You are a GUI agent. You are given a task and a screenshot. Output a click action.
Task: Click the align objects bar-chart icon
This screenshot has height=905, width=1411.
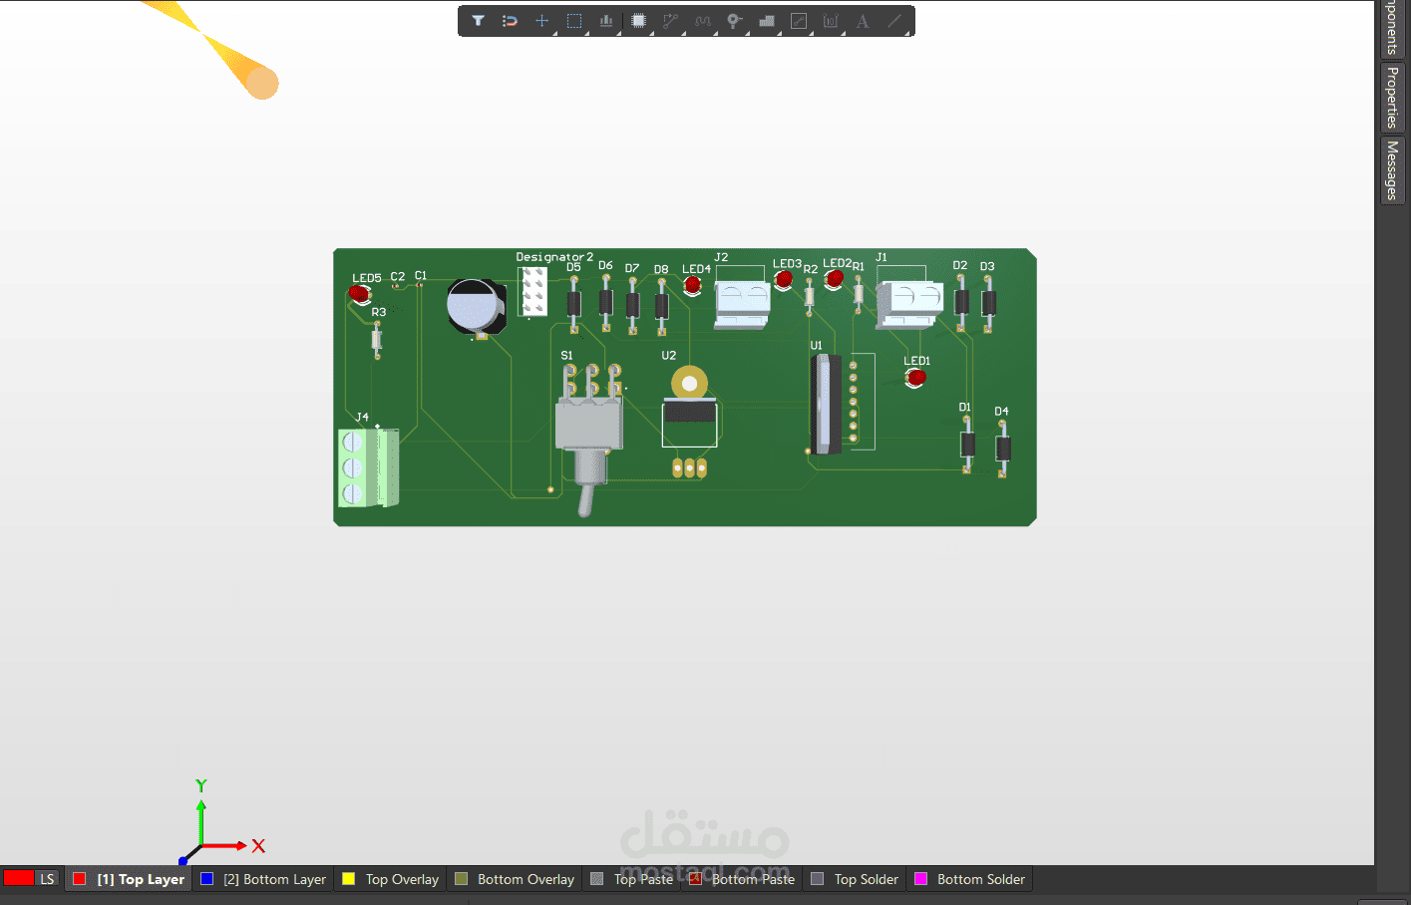[606, 21]
